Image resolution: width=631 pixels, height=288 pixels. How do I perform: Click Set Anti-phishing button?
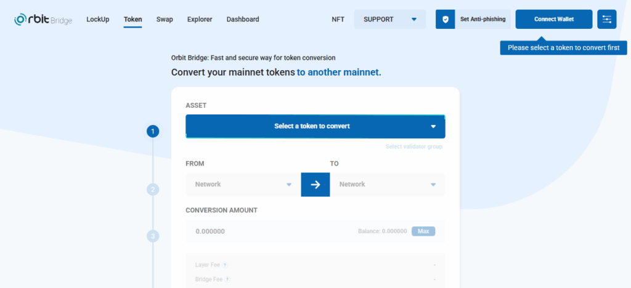tap(473, 19)
